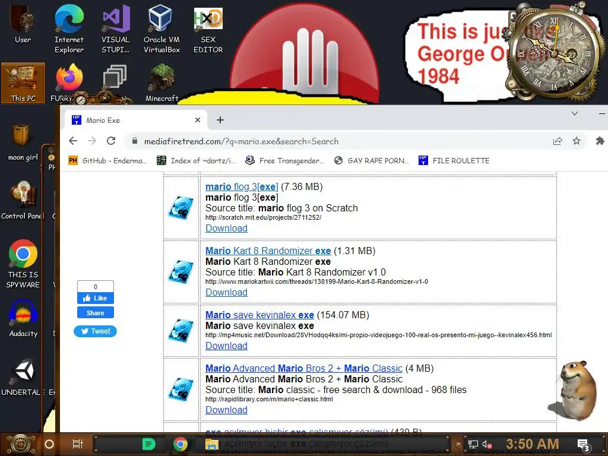
Task: Share this page icon in address bar
Action: (x=558, y=141)
